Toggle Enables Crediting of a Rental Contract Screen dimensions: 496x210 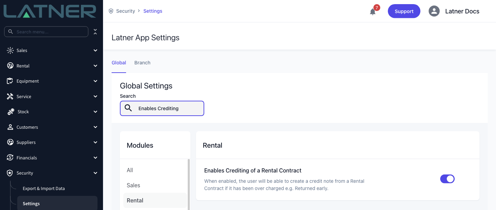point(447,179)
